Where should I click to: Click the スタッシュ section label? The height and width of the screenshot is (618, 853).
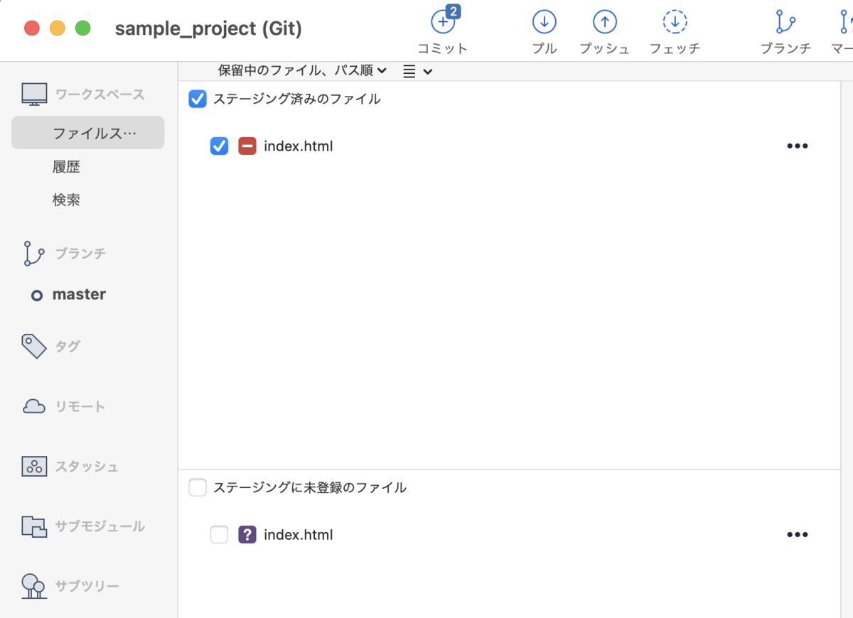(x=87, y=467)
